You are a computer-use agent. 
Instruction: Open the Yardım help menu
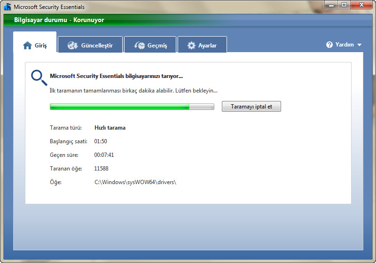point(344,45)
